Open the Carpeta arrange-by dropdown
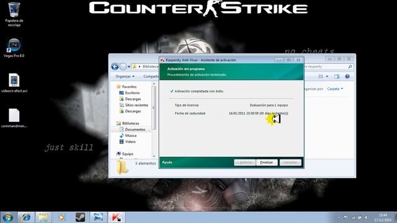Screen dimensions: 397x223 click(x=335, y=89)
